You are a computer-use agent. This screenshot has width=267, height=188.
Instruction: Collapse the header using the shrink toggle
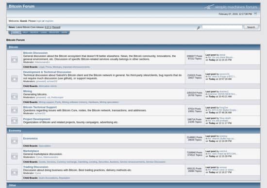point(255,14)
